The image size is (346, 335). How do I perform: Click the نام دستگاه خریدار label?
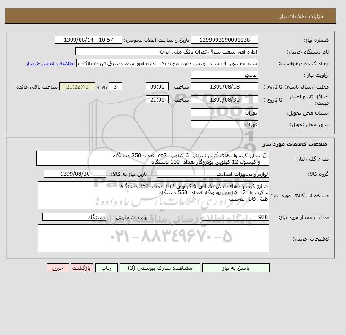pyautogui.click(x=308, y=52)
